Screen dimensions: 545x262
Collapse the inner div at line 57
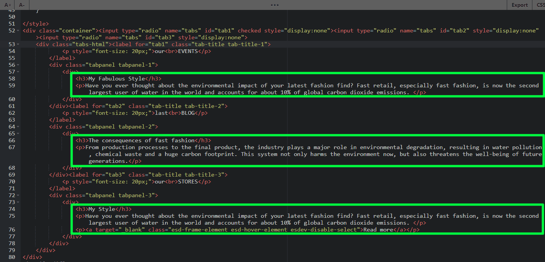click(x=17, y=72)
